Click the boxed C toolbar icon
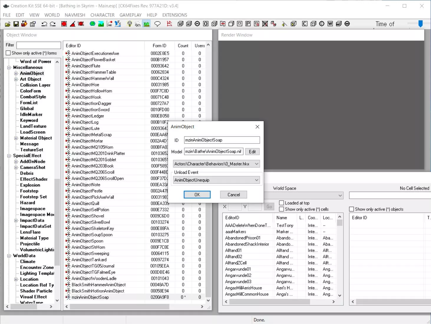 305,24
